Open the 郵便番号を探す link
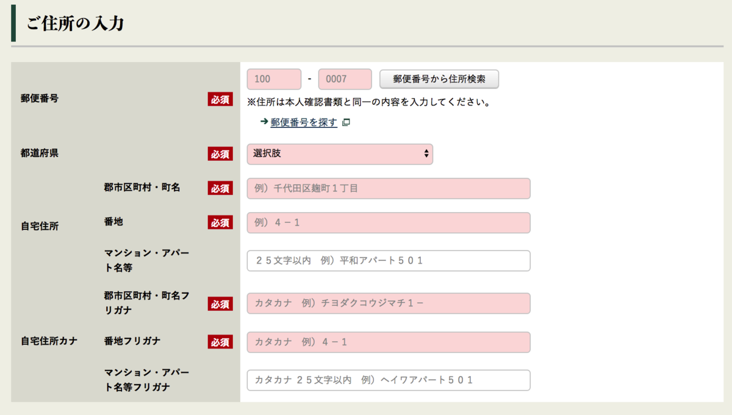Viewport: 732px width, 415px height. (304, 122)
